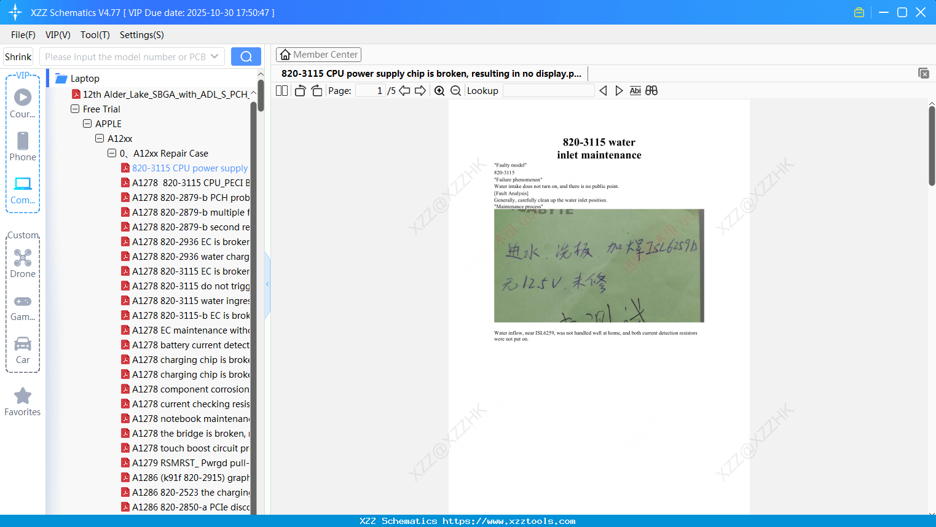Click the yellow gift icon in title bar
This screenshot has height=527, width=936.
coord(859,12)
